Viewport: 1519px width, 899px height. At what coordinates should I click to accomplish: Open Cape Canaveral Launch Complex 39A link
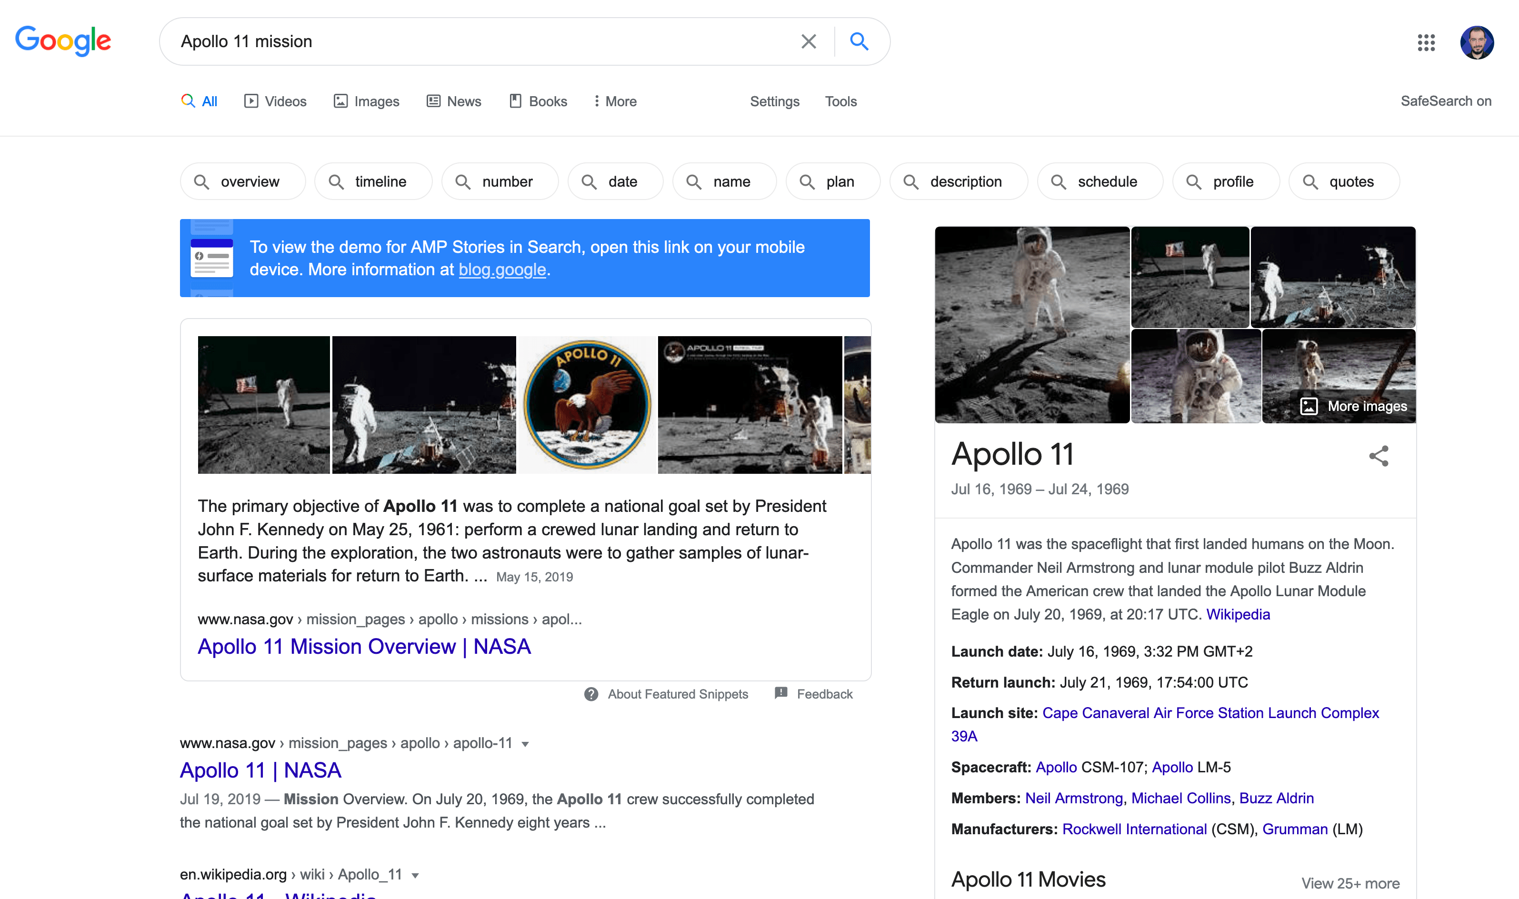(x=1165, y=725)
